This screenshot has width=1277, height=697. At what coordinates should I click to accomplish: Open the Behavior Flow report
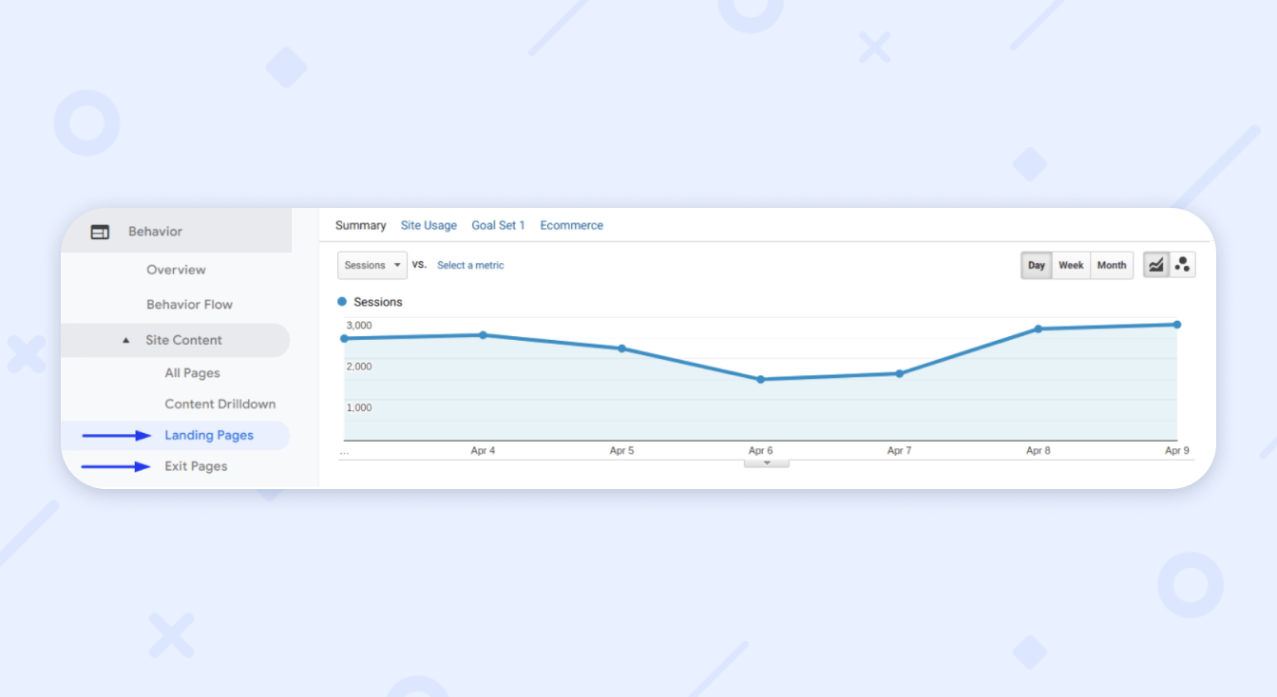(189, 304)
